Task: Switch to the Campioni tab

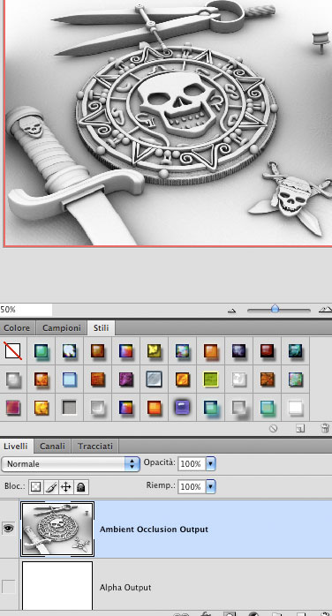Action: point(62,328)
